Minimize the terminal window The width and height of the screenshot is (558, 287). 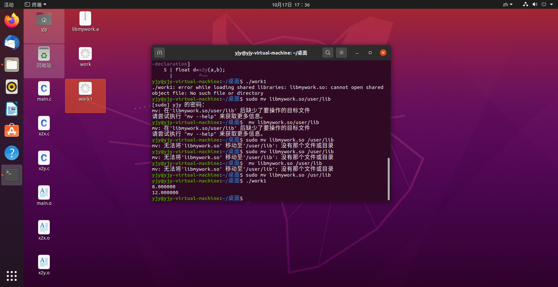[357, 53]
